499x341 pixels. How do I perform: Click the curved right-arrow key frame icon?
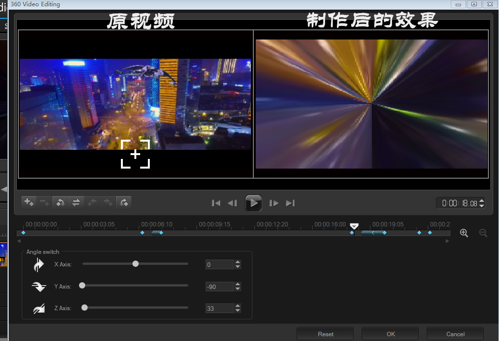click(x=124, y=202)
